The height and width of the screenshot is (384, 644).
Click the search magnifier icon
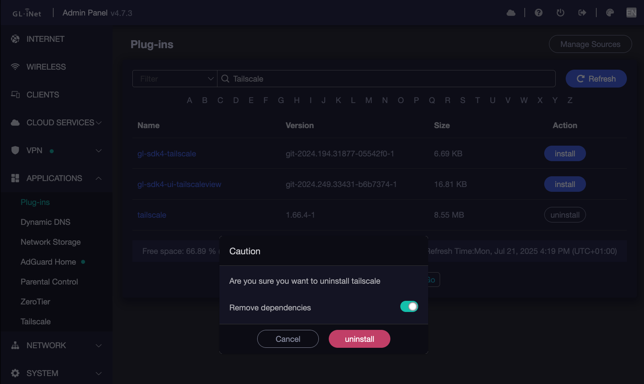(225, 79)
